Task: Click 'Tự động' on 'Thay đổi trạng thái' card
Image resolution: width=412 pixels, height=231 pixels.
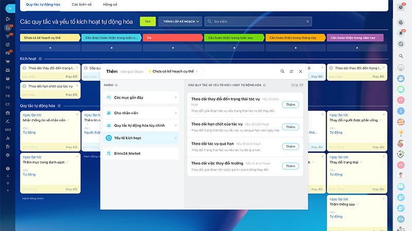Action: (x=336, y=175)
